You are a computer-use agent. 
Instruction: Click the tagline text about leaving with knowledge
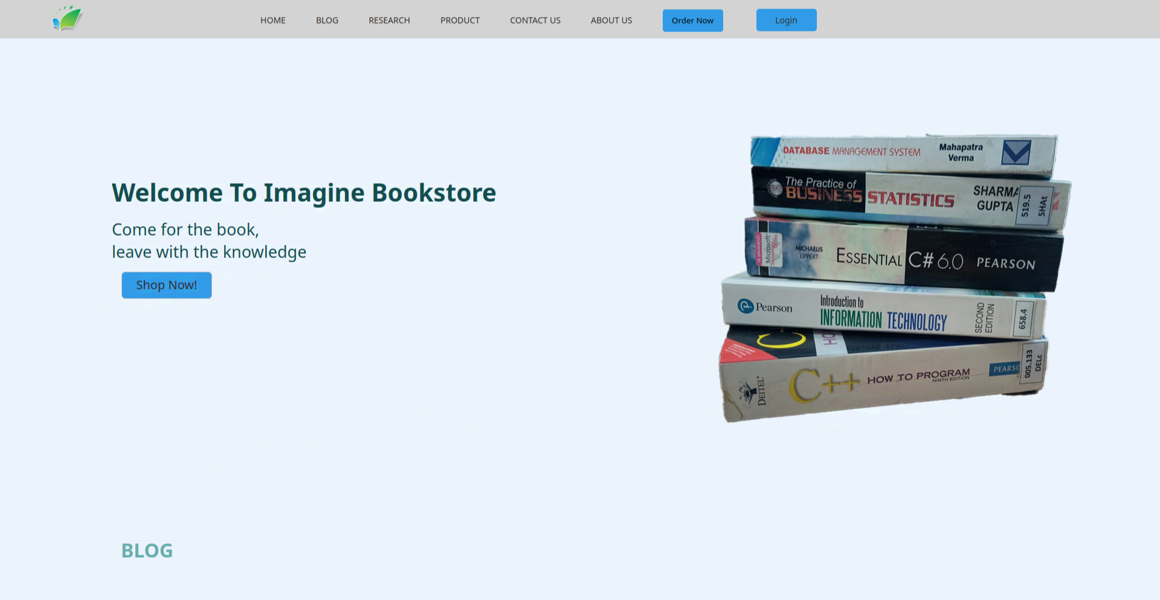[x=208, y=252]
